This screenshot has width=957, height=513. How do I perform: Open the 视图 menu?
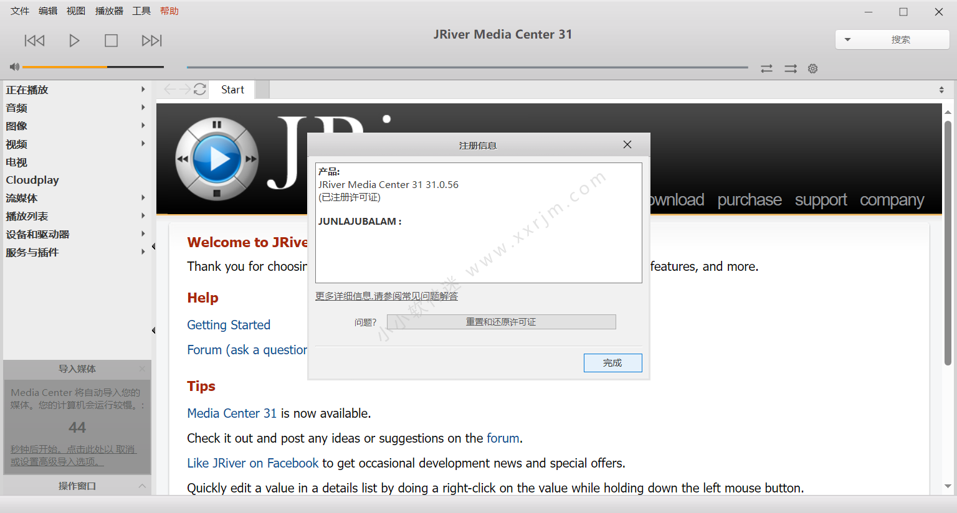[76, 11]
